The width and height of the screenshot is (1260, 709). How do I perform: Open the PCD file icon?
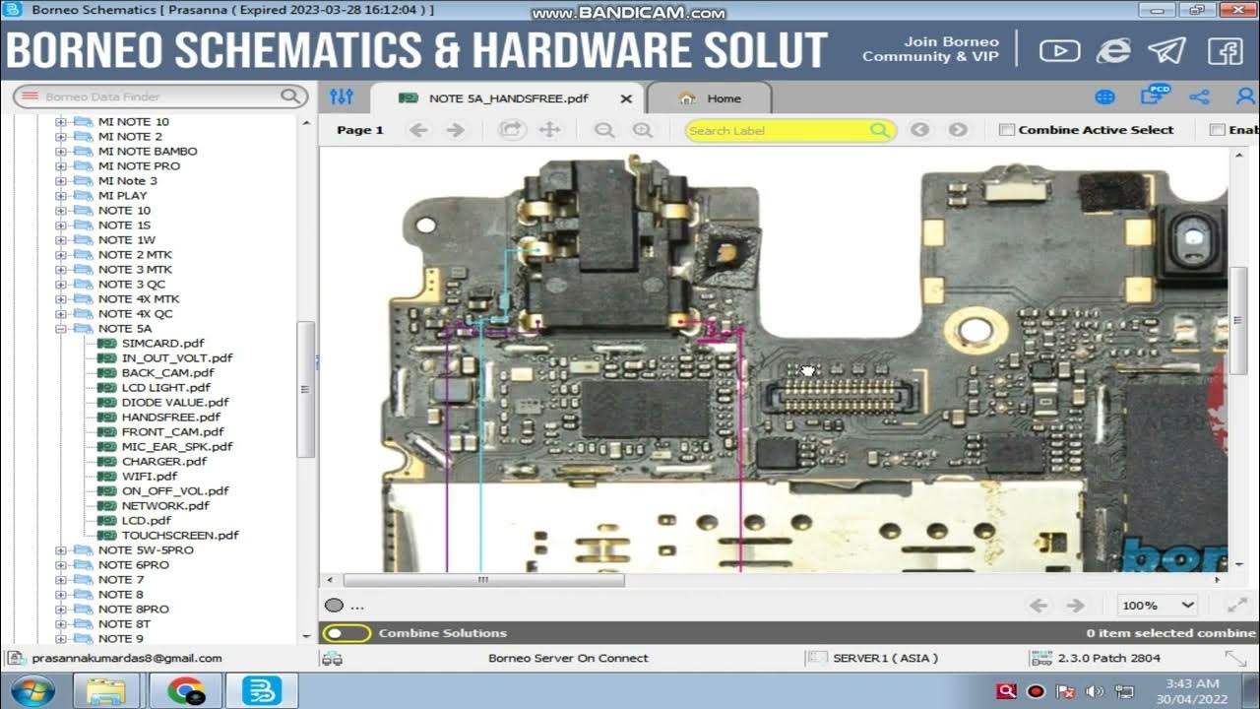(x=1154, y=96)
